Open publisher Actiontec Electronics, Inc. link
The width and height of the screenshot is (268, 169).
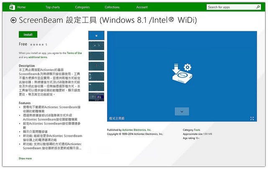137,130
